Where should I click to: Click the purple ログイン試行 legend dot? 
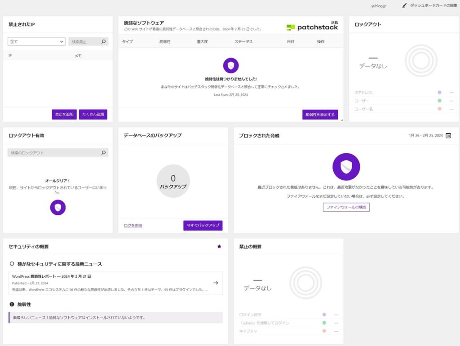(324, 315)
